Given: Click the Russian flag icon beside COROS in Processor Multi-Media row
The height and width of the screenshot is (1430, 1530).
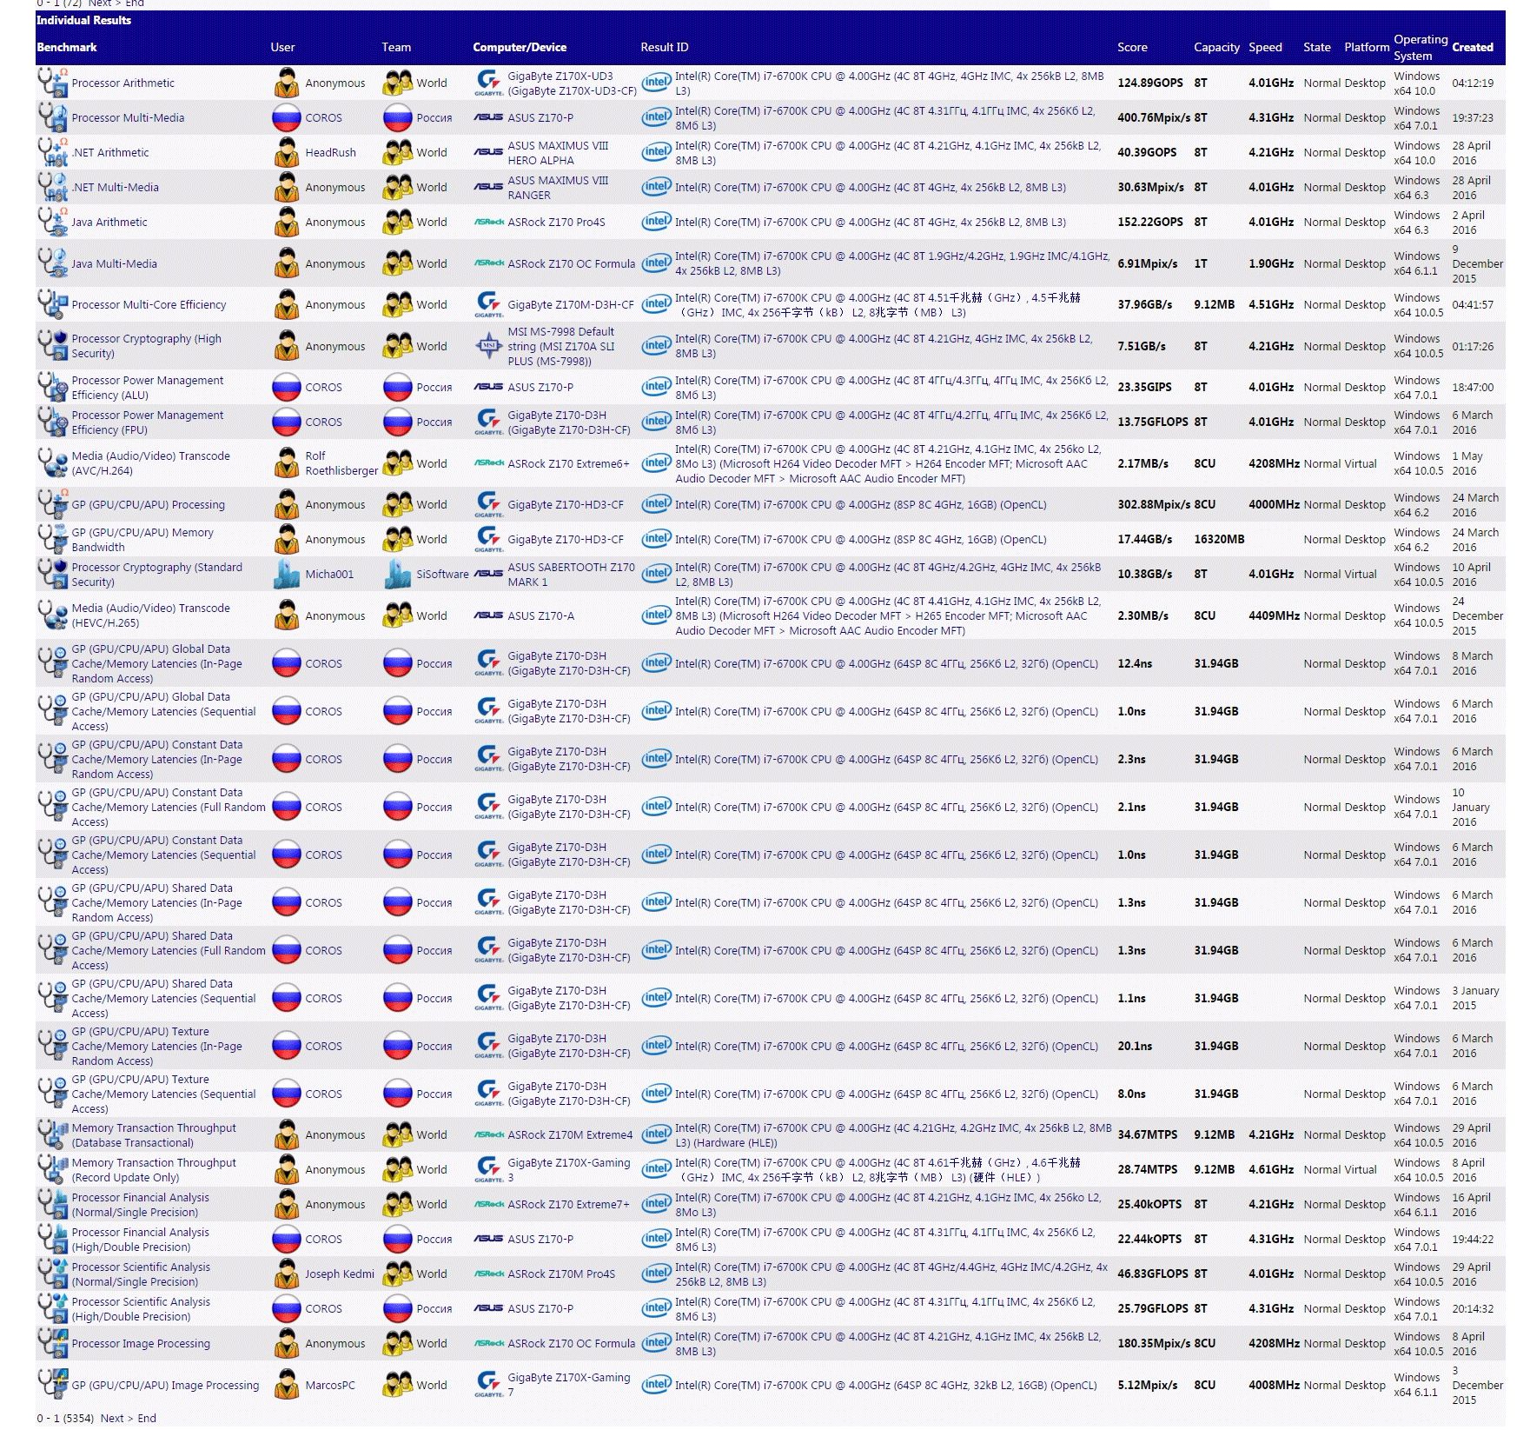Looking at the screenshot, I should point(286,117).
